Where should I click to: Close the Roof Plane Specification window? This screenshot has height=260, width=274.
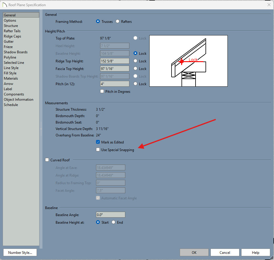click(269, 5)
